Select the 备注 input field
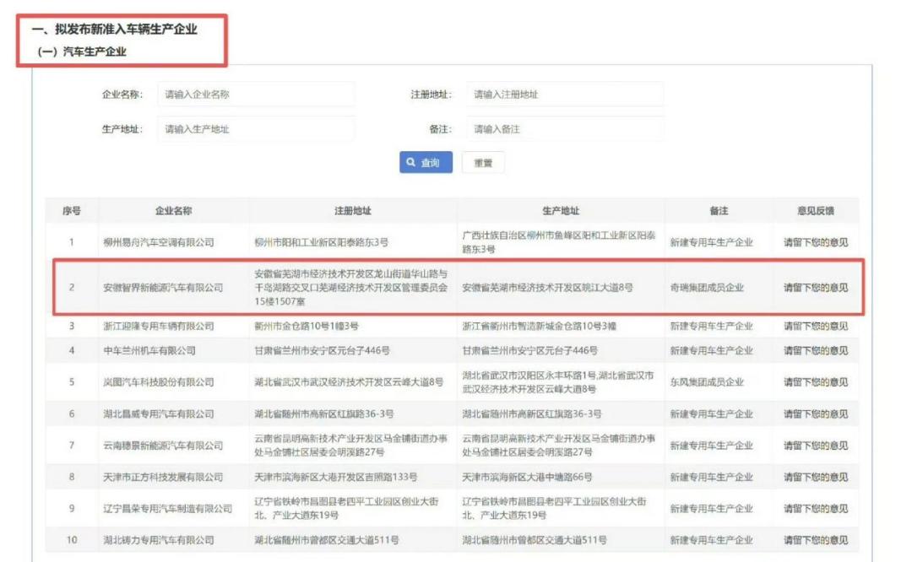Screen dimensions: 912x562 pos(564,129)
